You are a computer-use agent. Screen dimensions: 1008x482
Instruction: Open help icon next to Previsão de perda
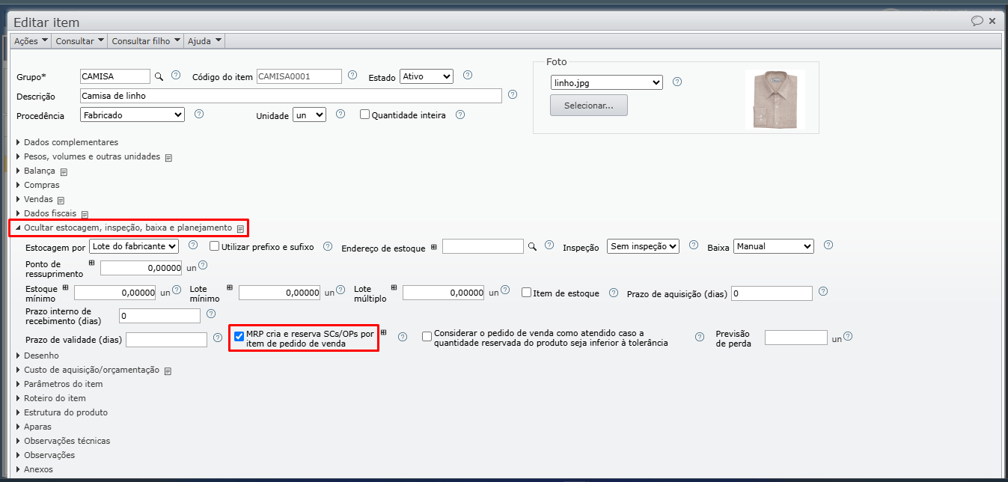[848, 337]
